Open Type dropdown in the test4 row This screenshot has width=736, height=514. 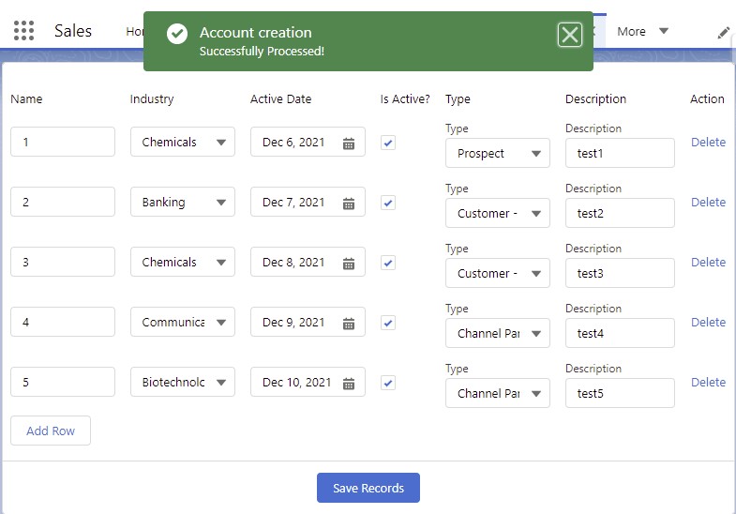pos(497,334)
